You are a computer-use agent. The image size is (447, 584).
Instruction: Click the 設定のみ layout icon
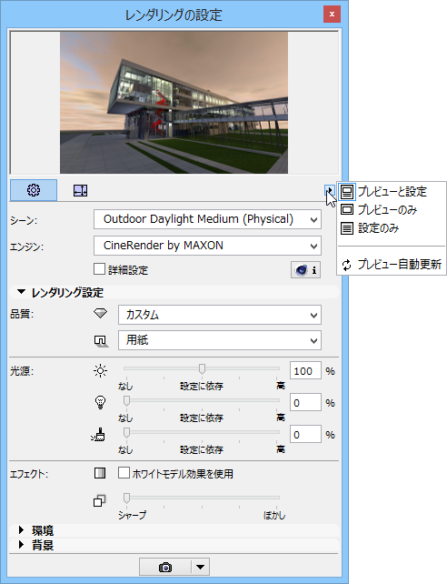point(347,228)
